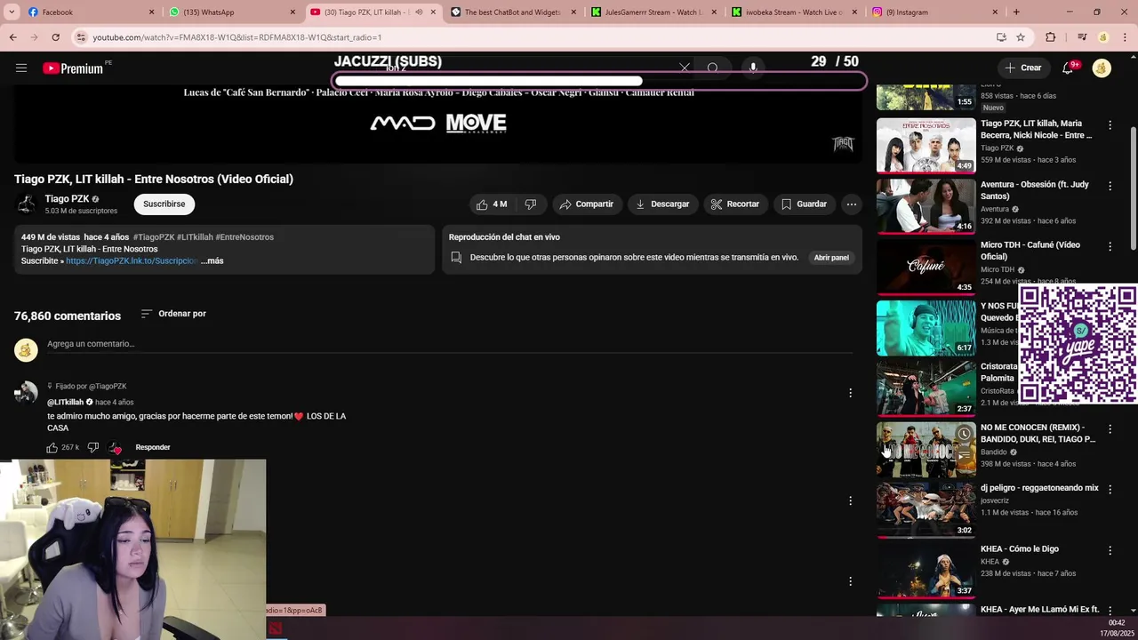This screenshot has width=1138, height=640.
Task: Expand the description with ...más
Action: (x=212, y=260)
